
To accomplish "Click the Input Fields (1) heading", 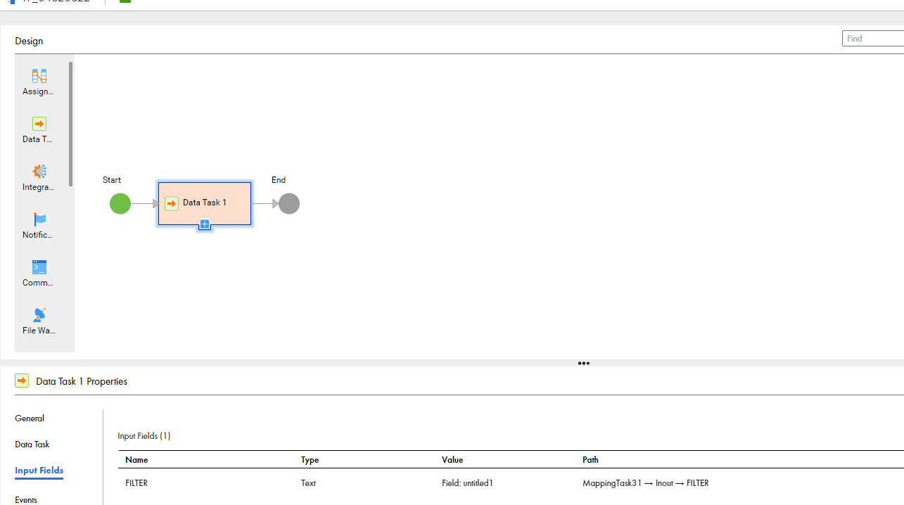I will click(x=144, y=436).
